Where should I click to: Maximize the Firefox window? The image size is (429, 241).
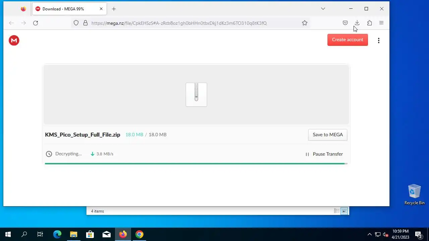366,9
